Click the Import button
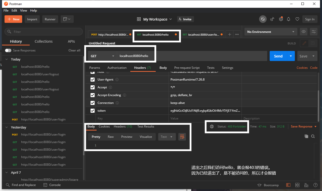This screenshot has height=191, width=322. pos(32,19)
